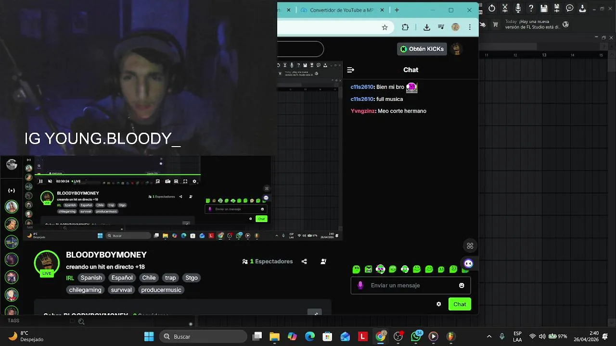
Task: Open the help question-mark icon in FL Studio
Action: click(531, 8)
